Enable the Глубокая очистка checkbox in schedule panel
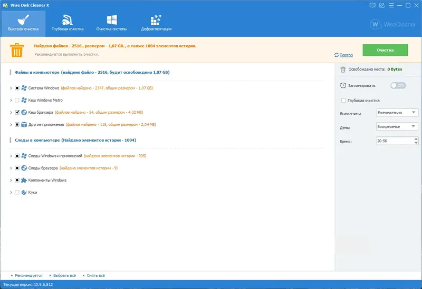422x289 pixels. click(343, 101)
